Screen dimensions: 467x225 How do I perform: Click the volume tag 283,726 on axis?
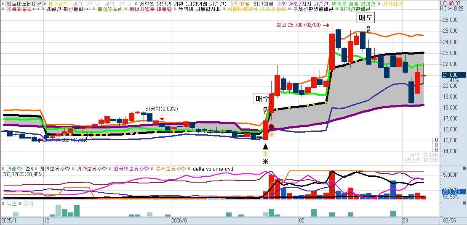click(453, 192)
